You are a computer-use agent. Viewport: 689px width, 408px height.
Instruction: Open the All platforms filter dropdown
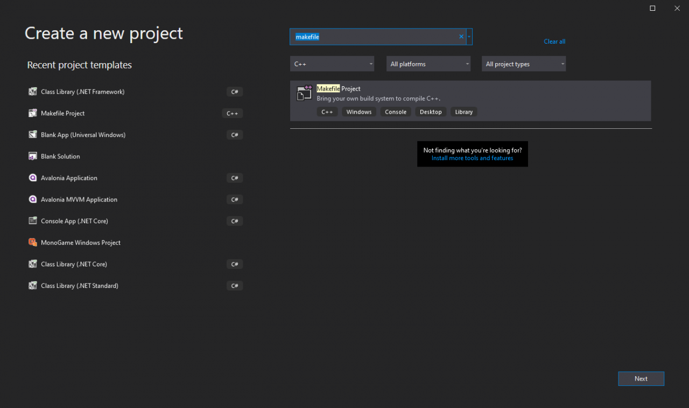click(428, 64)
